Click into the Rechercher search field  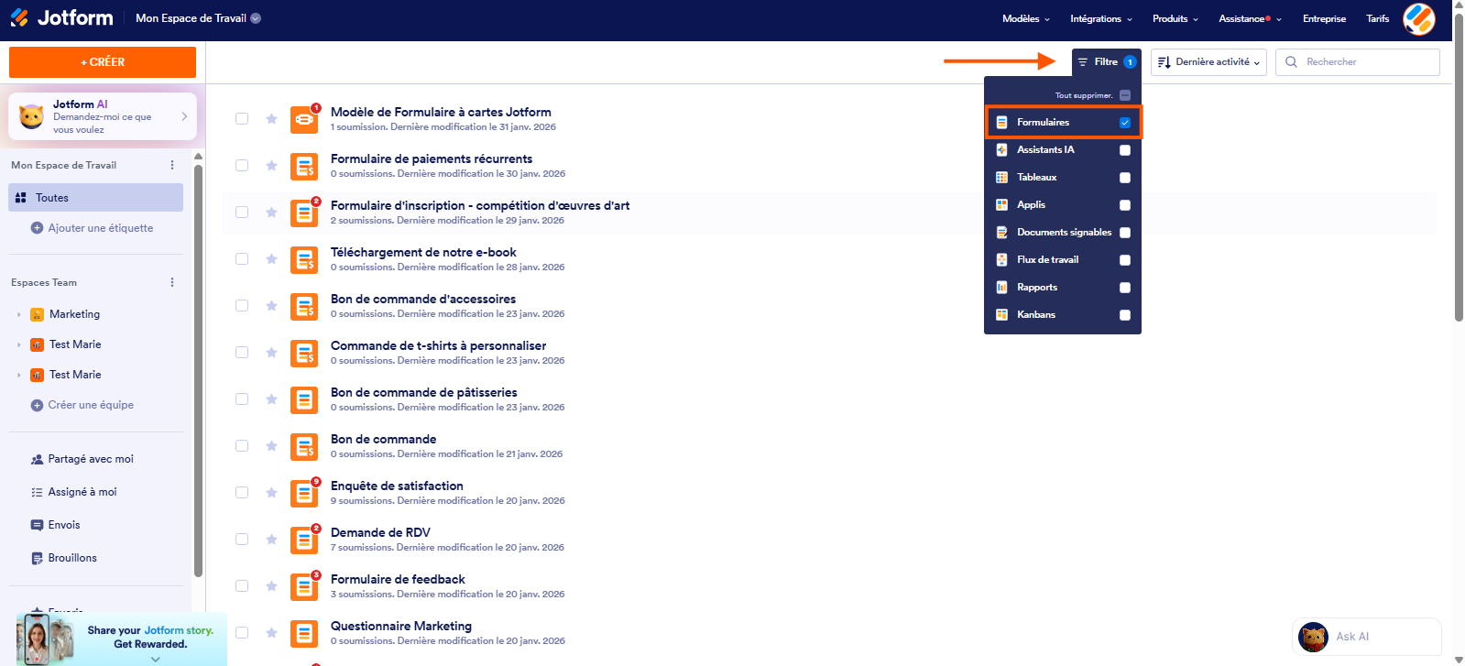1358,61
